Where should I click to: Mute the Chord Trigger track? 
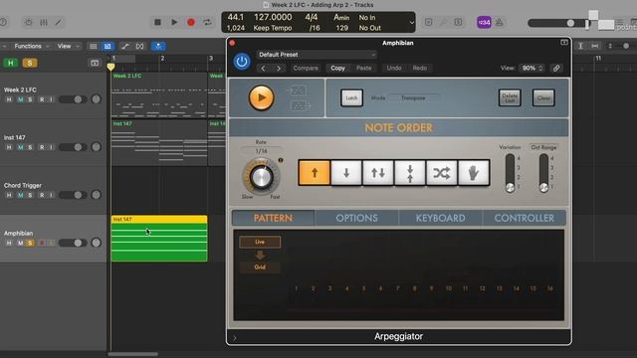click(20, 195)
